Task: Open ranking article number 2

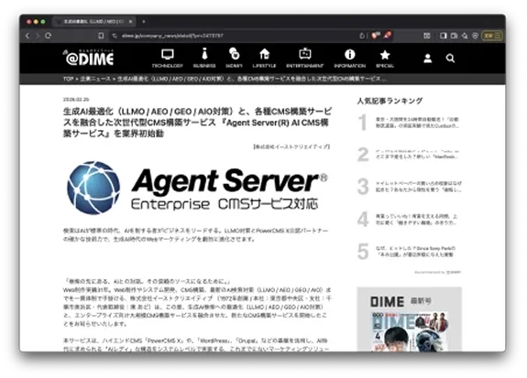Action: tap(409, 155)
